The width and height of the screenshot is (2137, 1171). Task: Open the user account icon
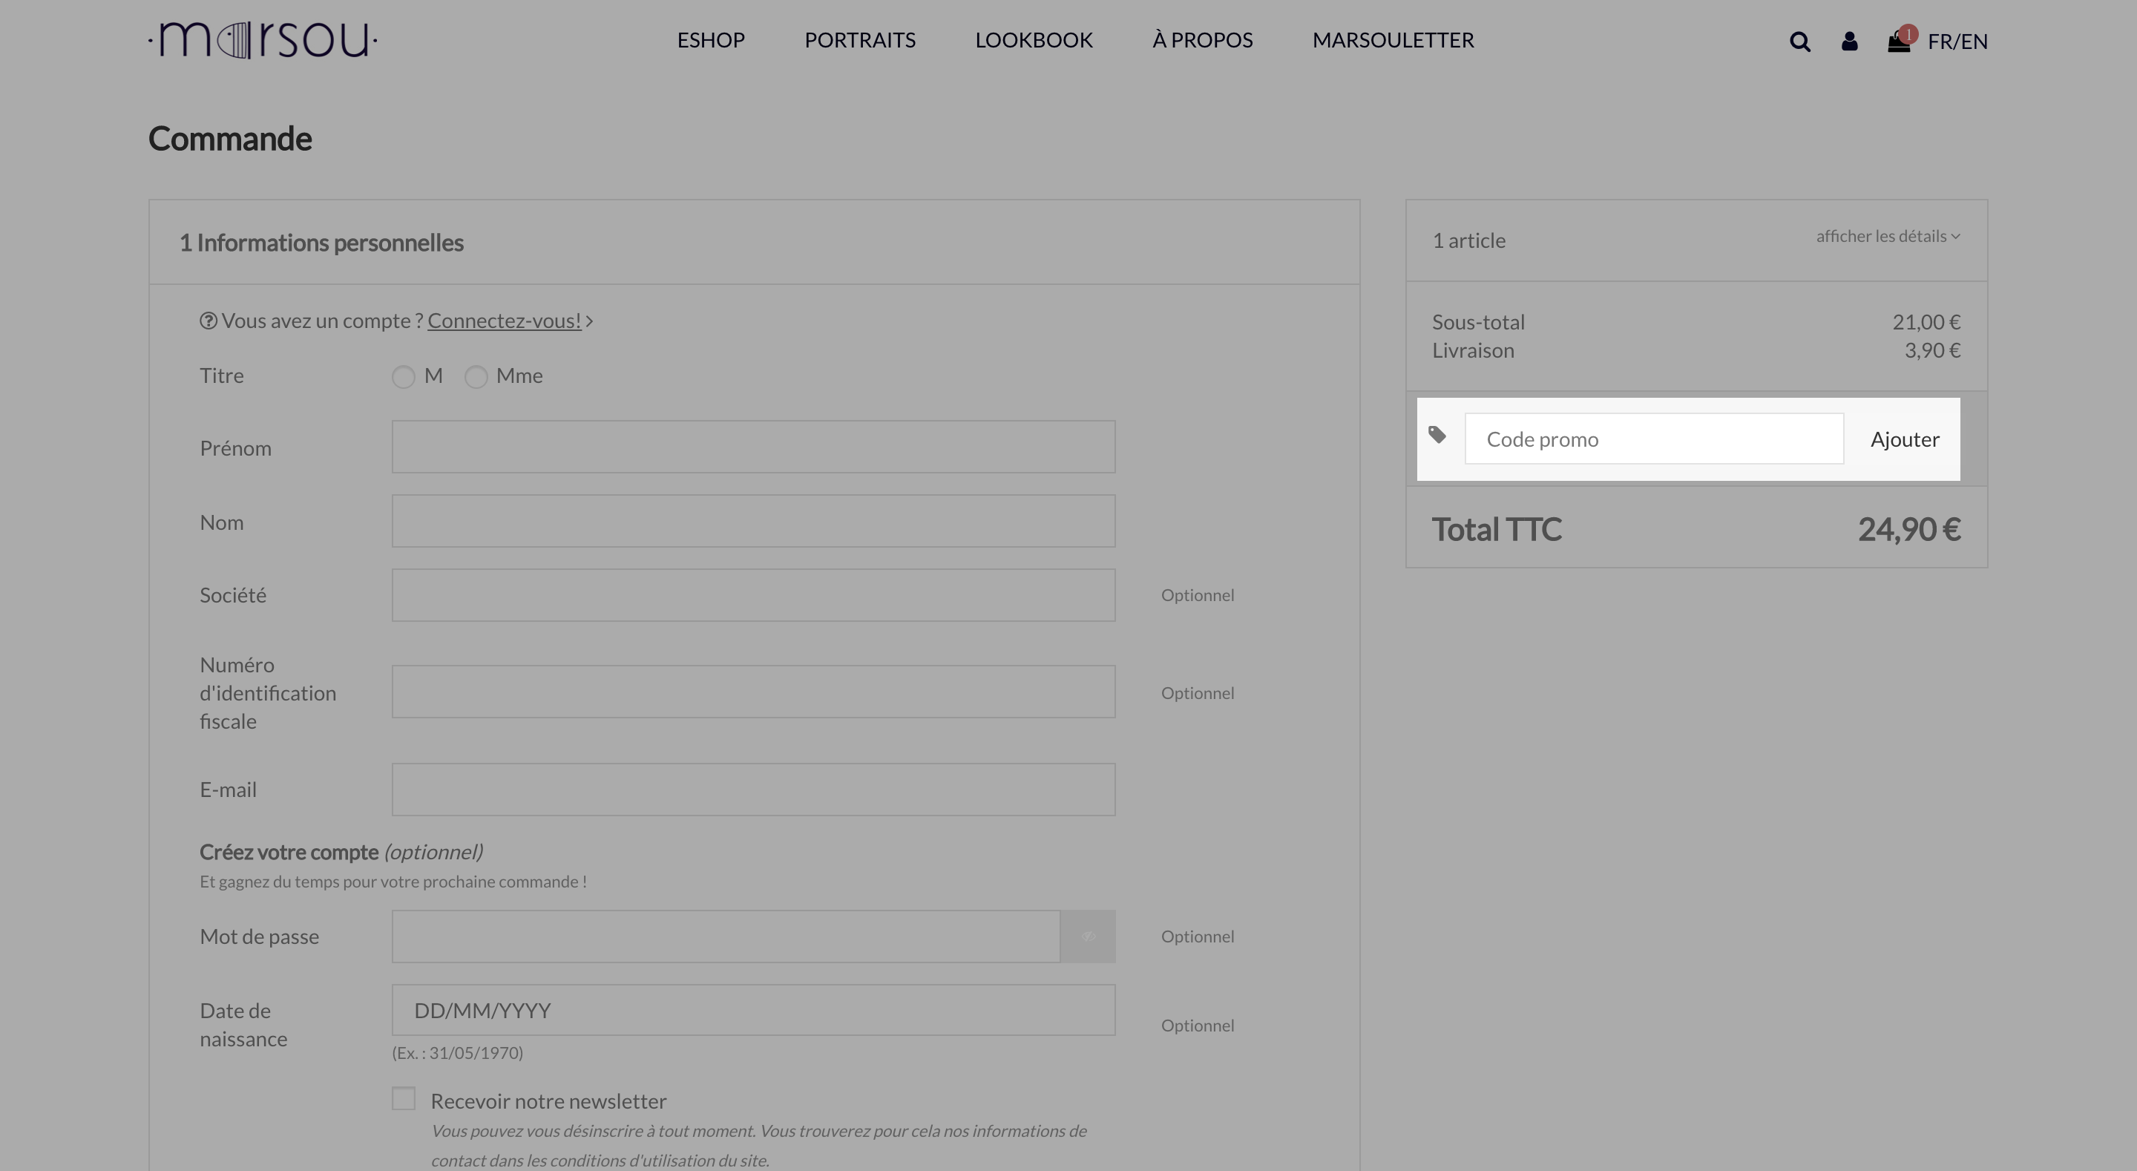click(x=1849, y=42)
